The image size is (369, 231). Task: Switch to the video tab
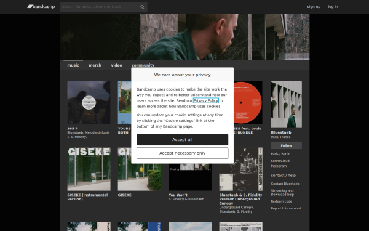116,65
